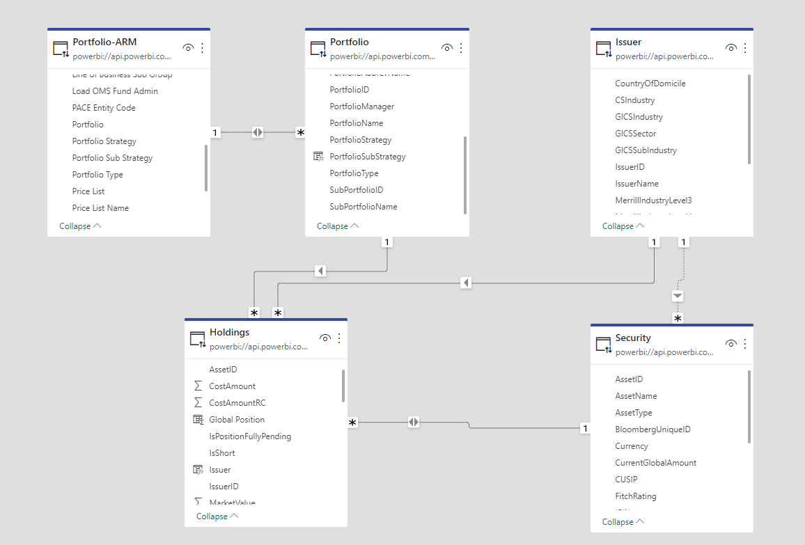Select Load OMS Fund Admin field

(x=115, y=90)
